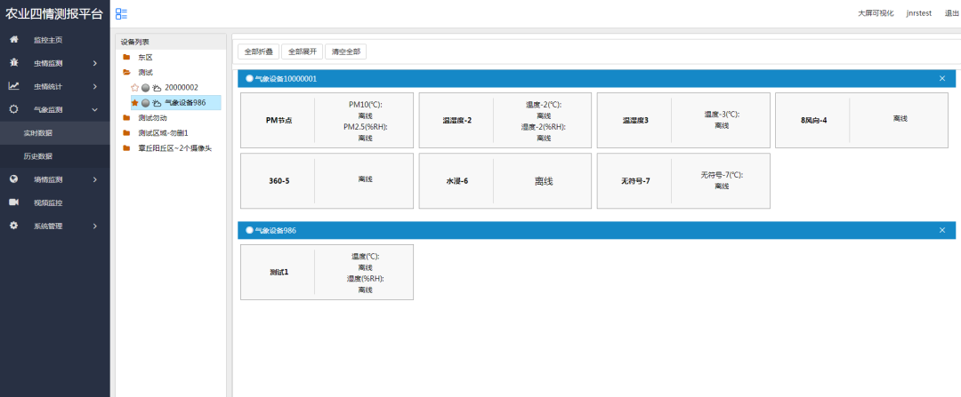Click the home icon beside 监控主页
This screenshot has width=961, height=397.
13,40
